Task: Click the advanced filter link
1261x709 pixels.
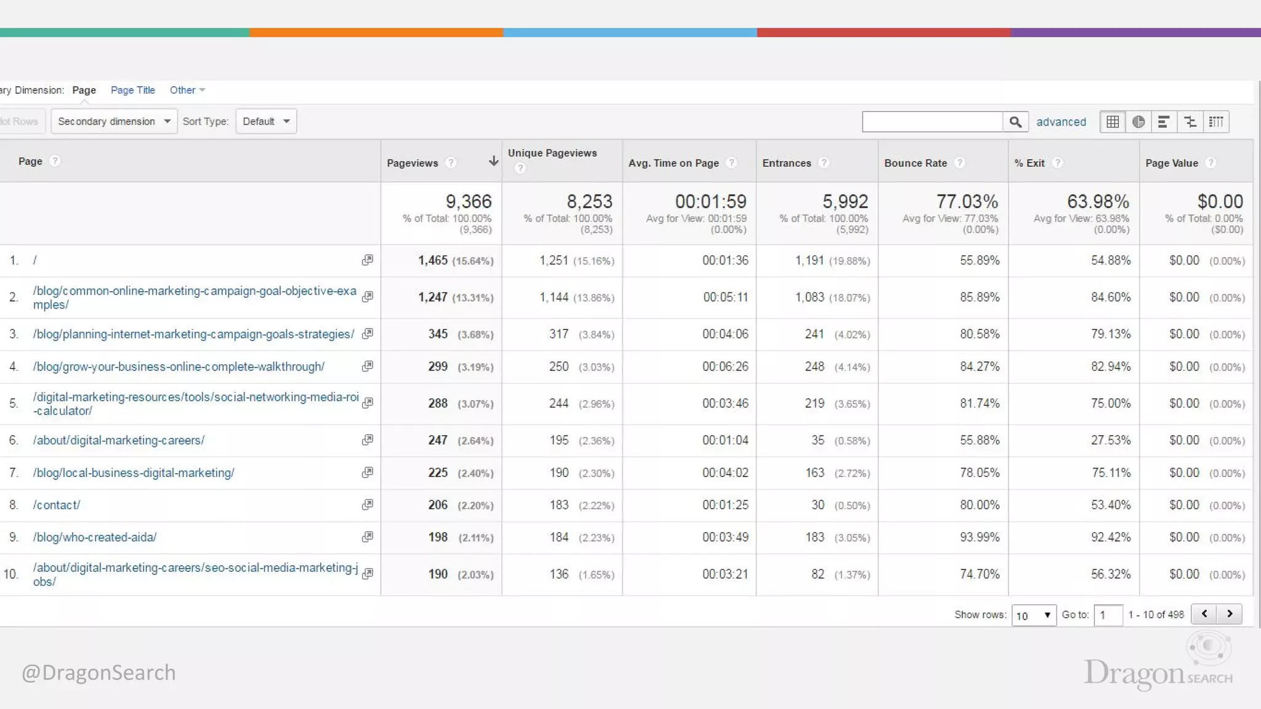Action: click(x=1061, y=122)
